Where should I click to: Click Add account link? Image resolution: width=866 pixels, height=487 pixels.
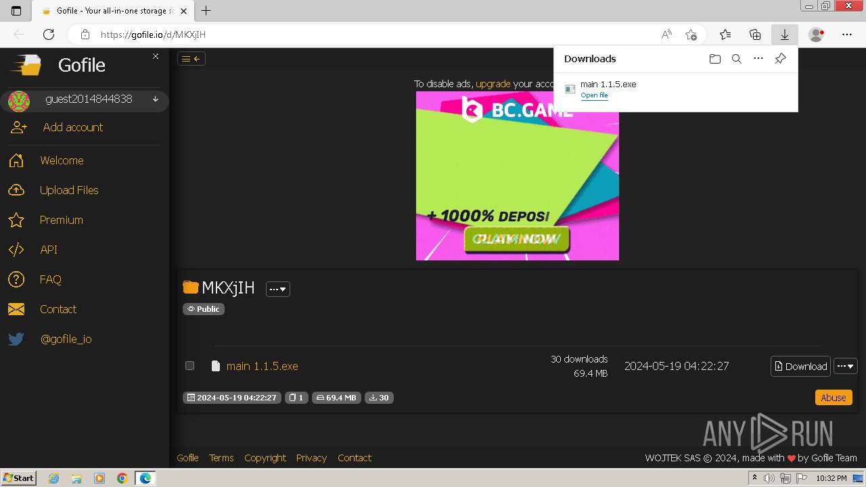coord(73,127)
